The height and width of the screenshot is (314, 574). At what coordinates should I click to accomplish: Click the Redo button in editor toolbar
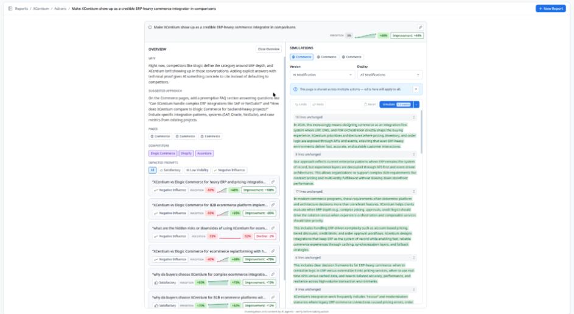click(318, 104)
